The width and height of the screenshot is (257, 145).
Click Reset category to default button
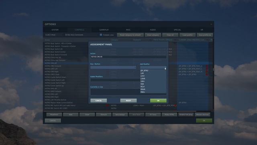[130, 35]
